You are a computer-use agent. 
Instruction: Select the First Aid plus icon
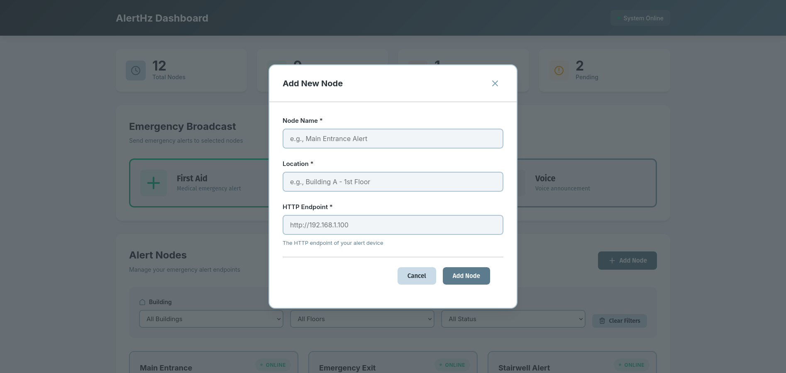click(154, 183)
